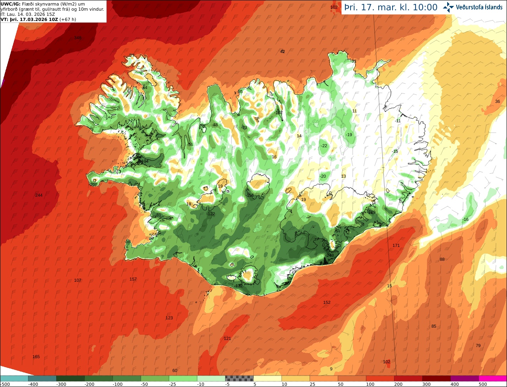
Task: Click the 244 flux value on the map
Action: (38, 195)
